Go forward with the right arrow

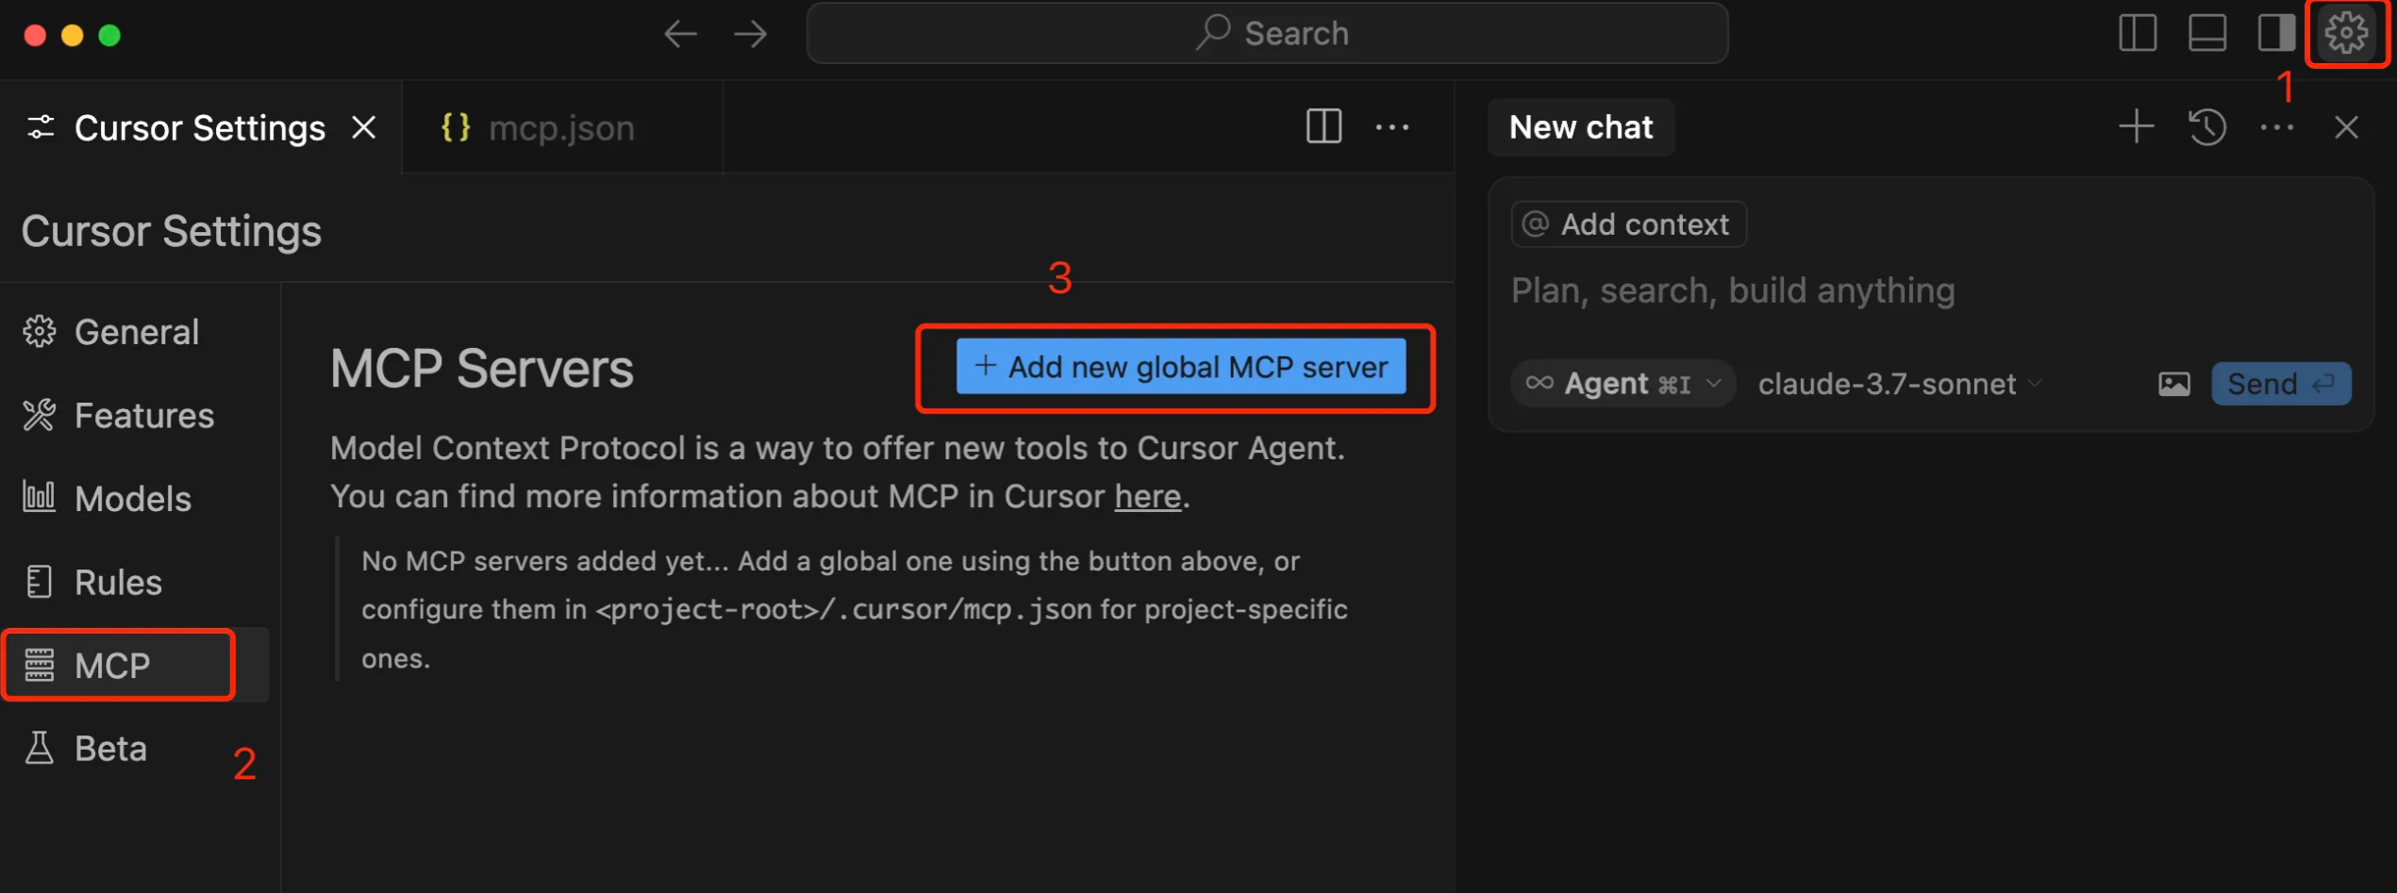click(x=751, y=35)
